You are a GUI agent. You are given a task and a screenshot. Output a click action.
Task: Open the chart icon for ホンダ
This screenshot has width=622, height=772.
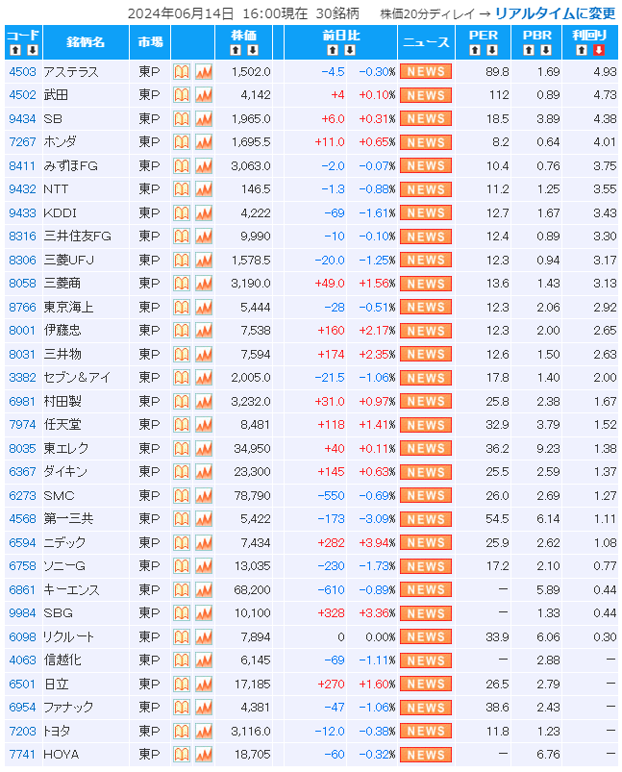coord(203,142)
